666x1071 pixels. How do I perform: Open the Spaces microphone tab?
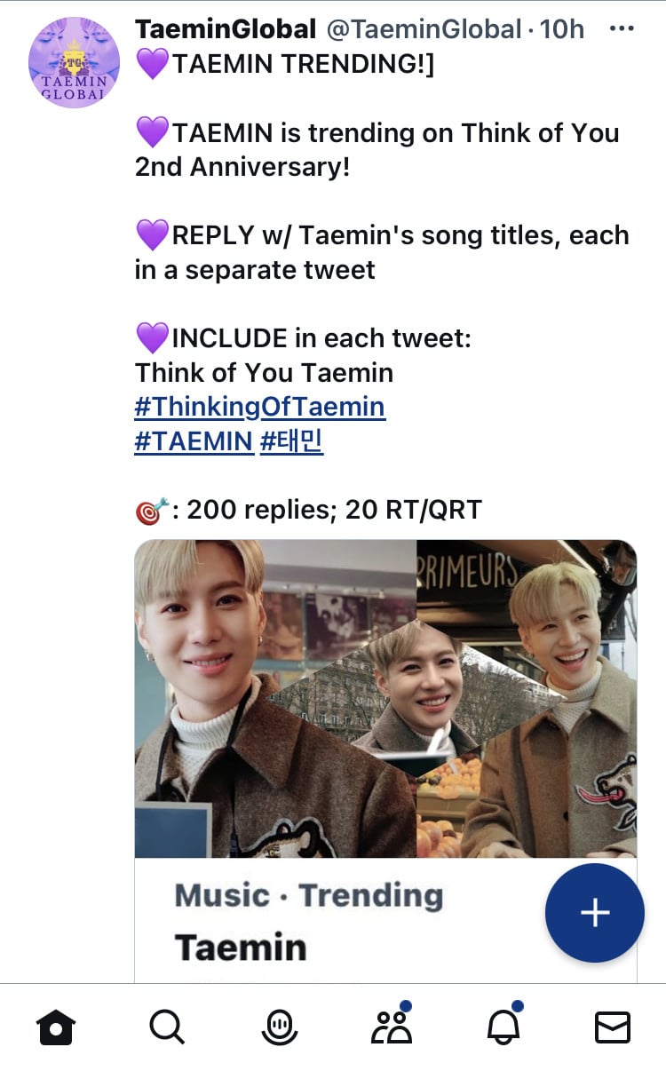pyautogui.click(x=280, y=1027)
